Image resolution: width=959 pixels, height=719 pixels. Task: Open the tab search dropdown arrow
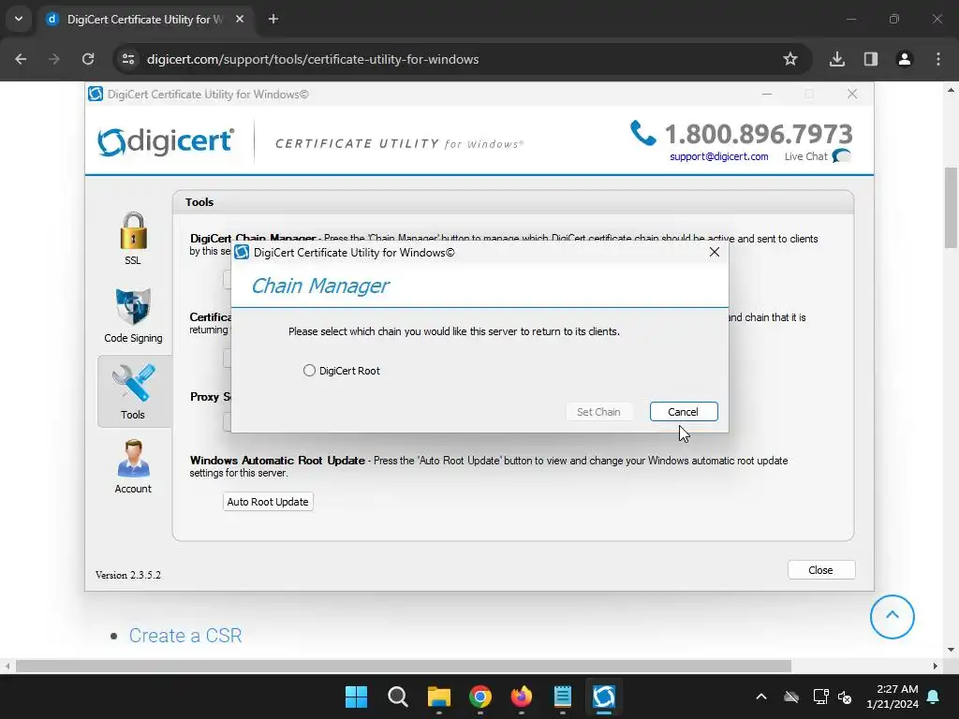pos(19,19)
